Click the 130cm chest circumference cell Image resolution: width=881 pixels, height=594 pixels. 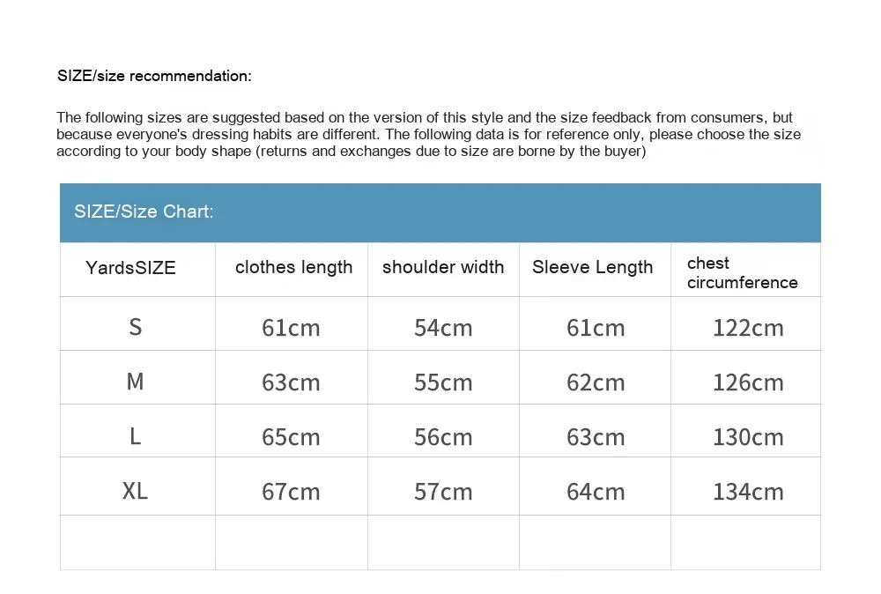748,437
